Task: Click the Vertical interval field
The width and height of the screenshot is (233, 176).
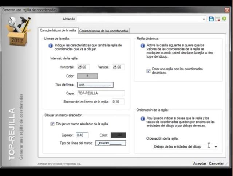Action: tap(118, 67)
